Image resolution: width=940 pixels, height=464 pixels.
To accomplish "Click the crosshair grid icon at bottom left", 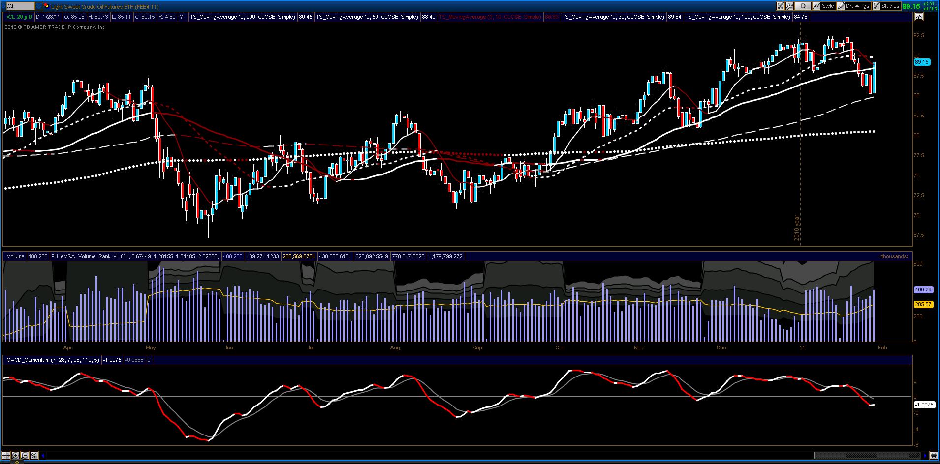I will coord(7,455).
